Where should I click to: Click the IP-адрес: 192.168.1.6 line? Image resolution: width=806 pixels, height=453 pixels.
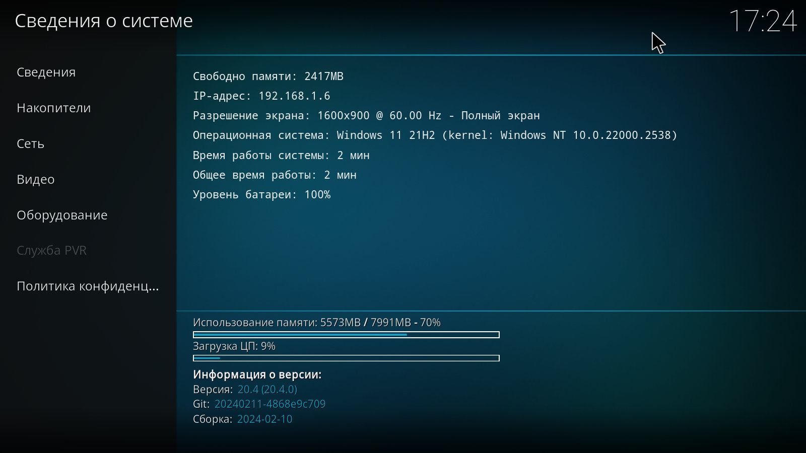click(261, 96)
